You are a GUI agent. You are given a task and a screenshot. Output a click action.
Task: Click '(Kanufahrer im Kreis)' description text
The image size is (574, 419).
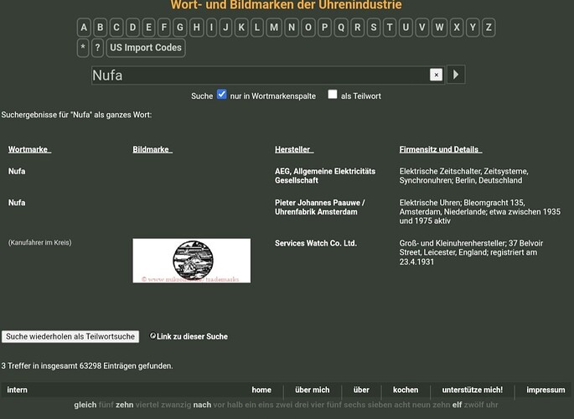pyautogui.click(x=40, y=243)
